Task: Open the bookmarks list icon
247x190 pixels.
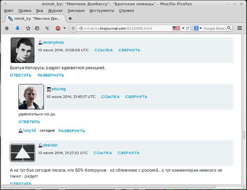Action: pos(37,28)
